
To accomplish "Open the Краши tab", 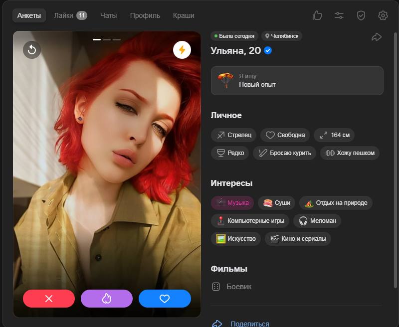I will 184,15.
